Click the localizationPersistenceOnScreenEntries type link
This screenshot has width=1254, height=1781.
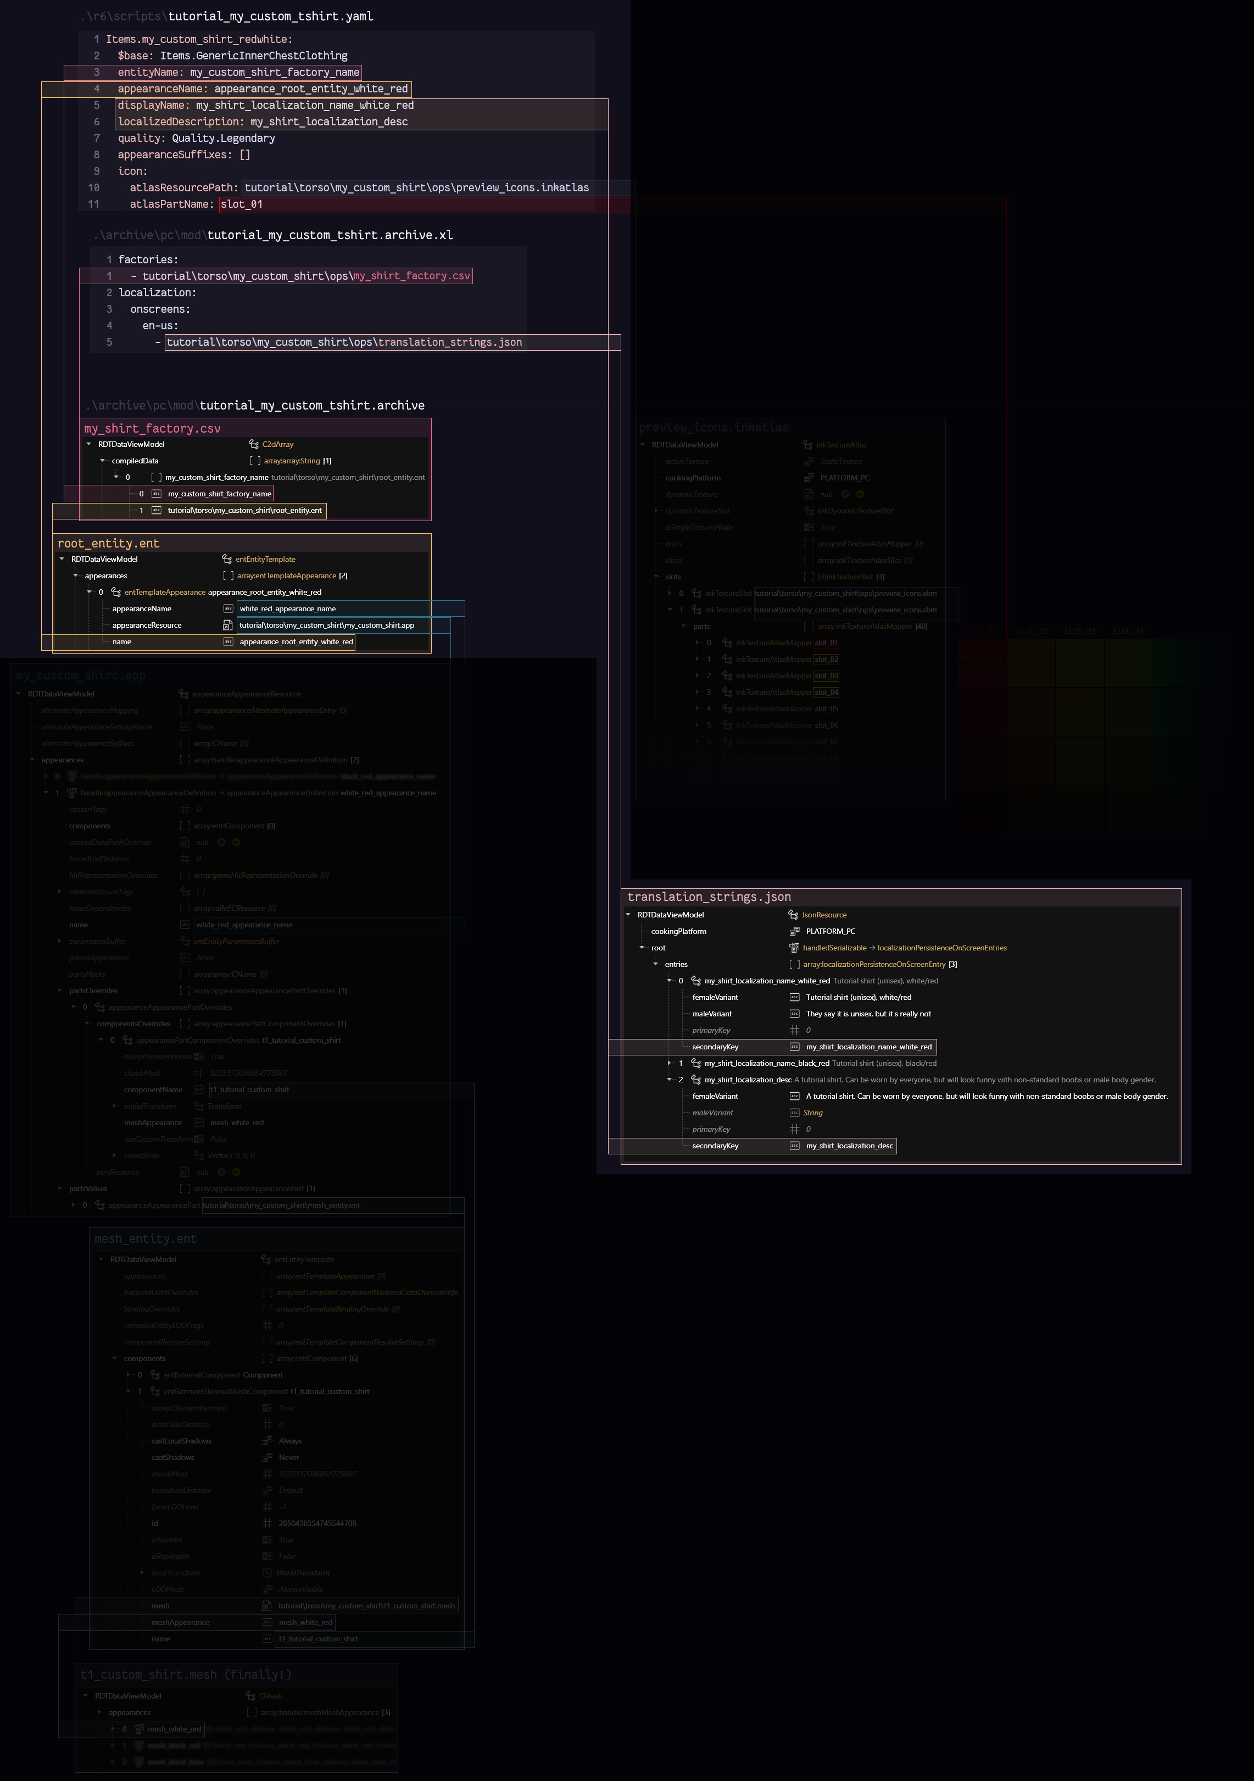click(x=941, y=948)
